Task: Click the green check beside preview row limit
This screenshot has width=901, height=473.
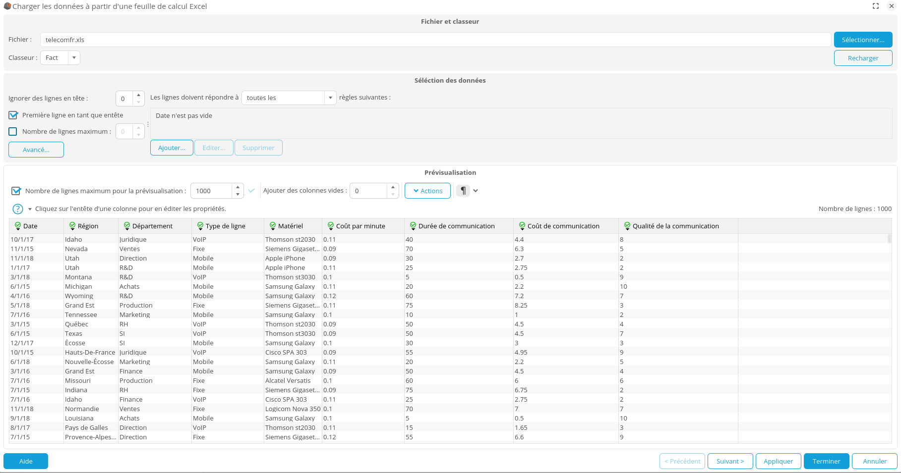Action: point(251,191)
